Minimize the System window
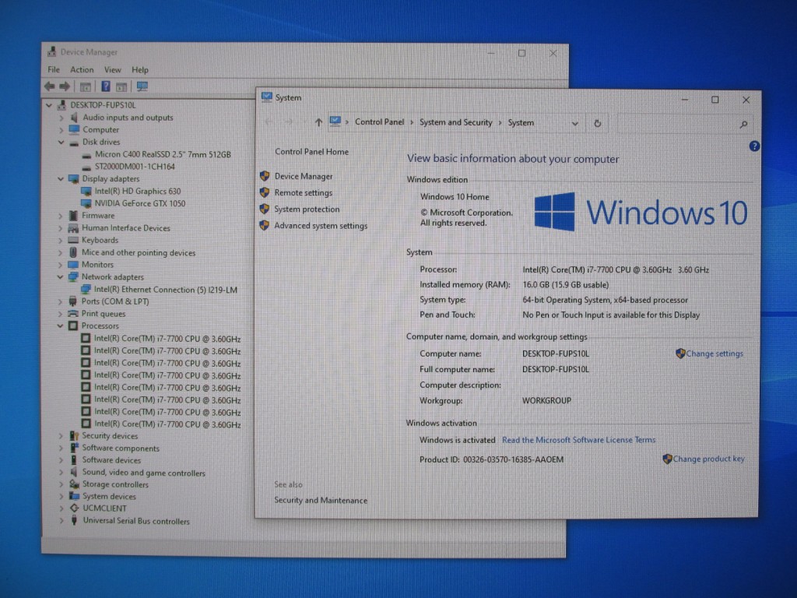Image resolution: width=797 pixels, height=598 pixels. click(x=685, y=100)
